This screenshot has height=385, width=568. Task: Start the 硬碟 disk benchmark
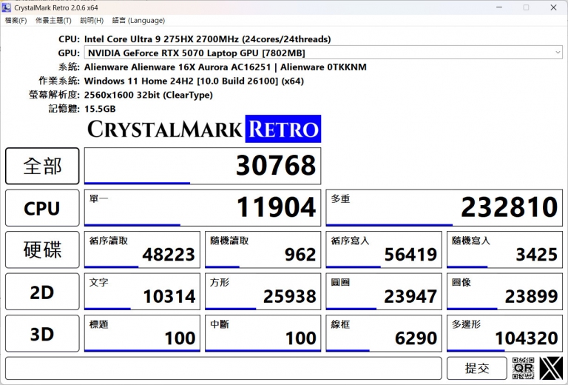click(42, 250)
